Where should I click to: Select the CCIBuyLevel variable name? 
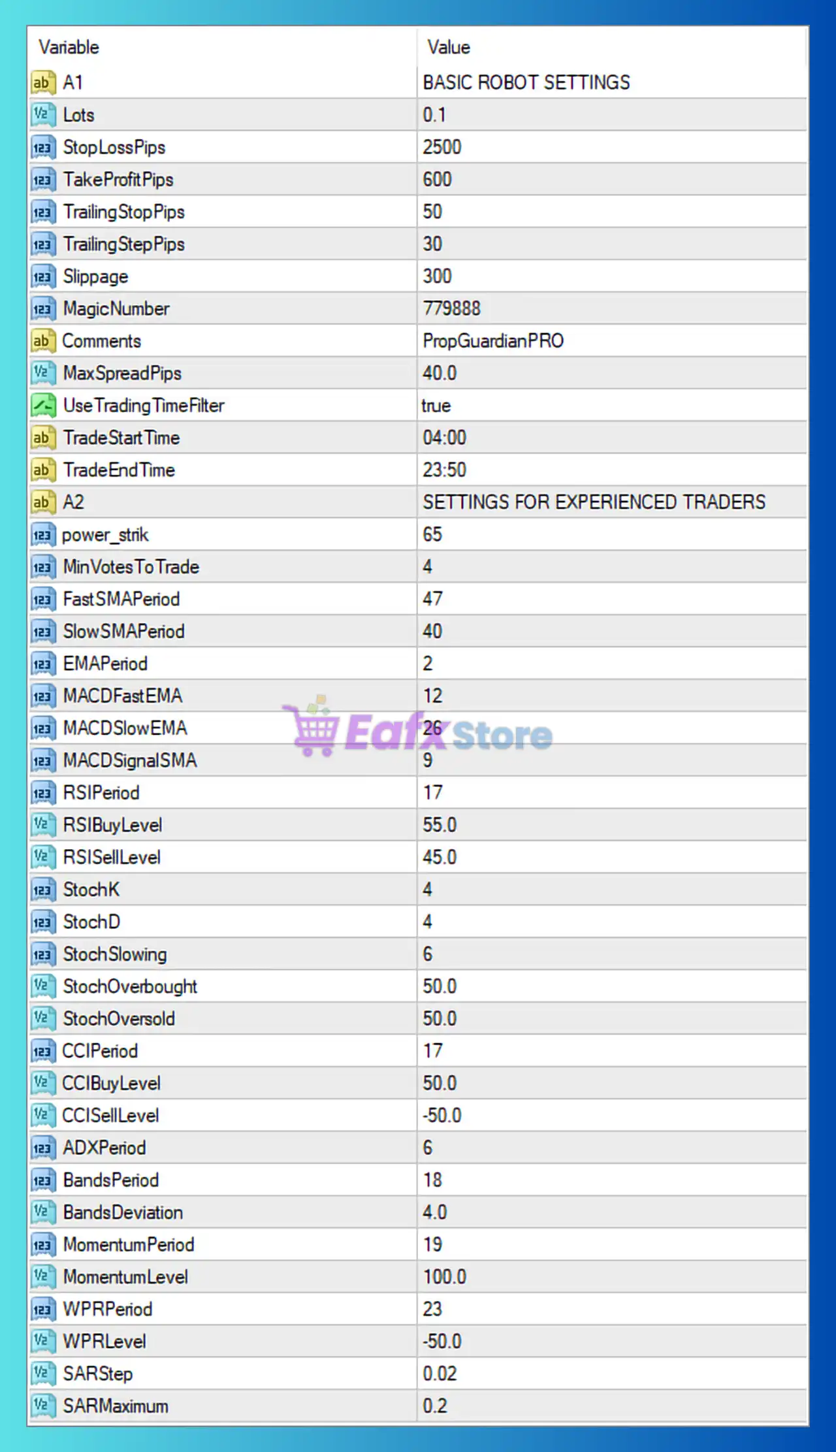pyautogui.click(x=111, y=1084)
